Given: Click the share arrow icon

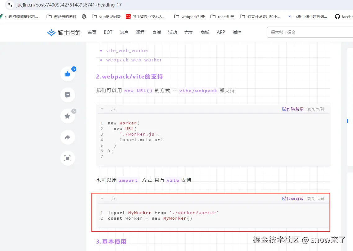Looking at the screenshot, I should pyautogui.click(x=68, y=137).
